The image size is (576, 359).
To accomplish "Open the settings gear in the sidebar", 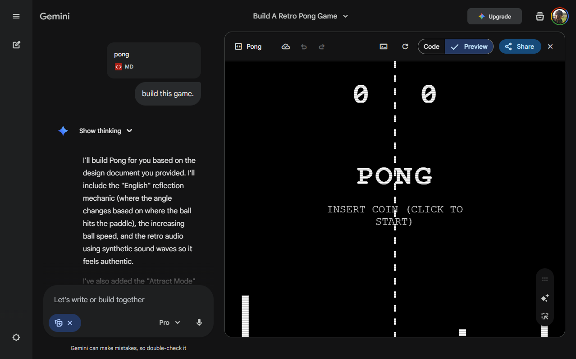I will point(16,337).
